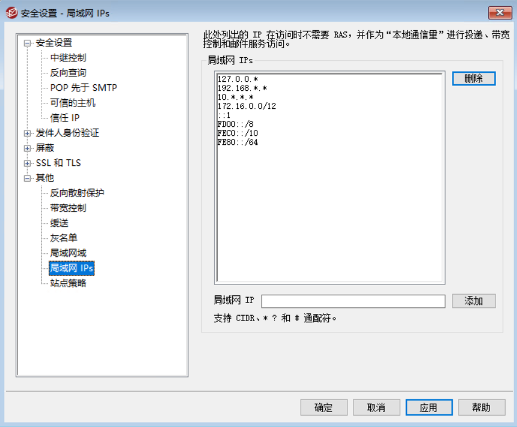Click the MDaemon title bar icon
This screenshot has height=427, width=517.
[12, 13]
